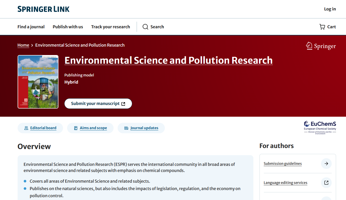
Task: Click the For authors heading
Action: [x=277, y=146]
